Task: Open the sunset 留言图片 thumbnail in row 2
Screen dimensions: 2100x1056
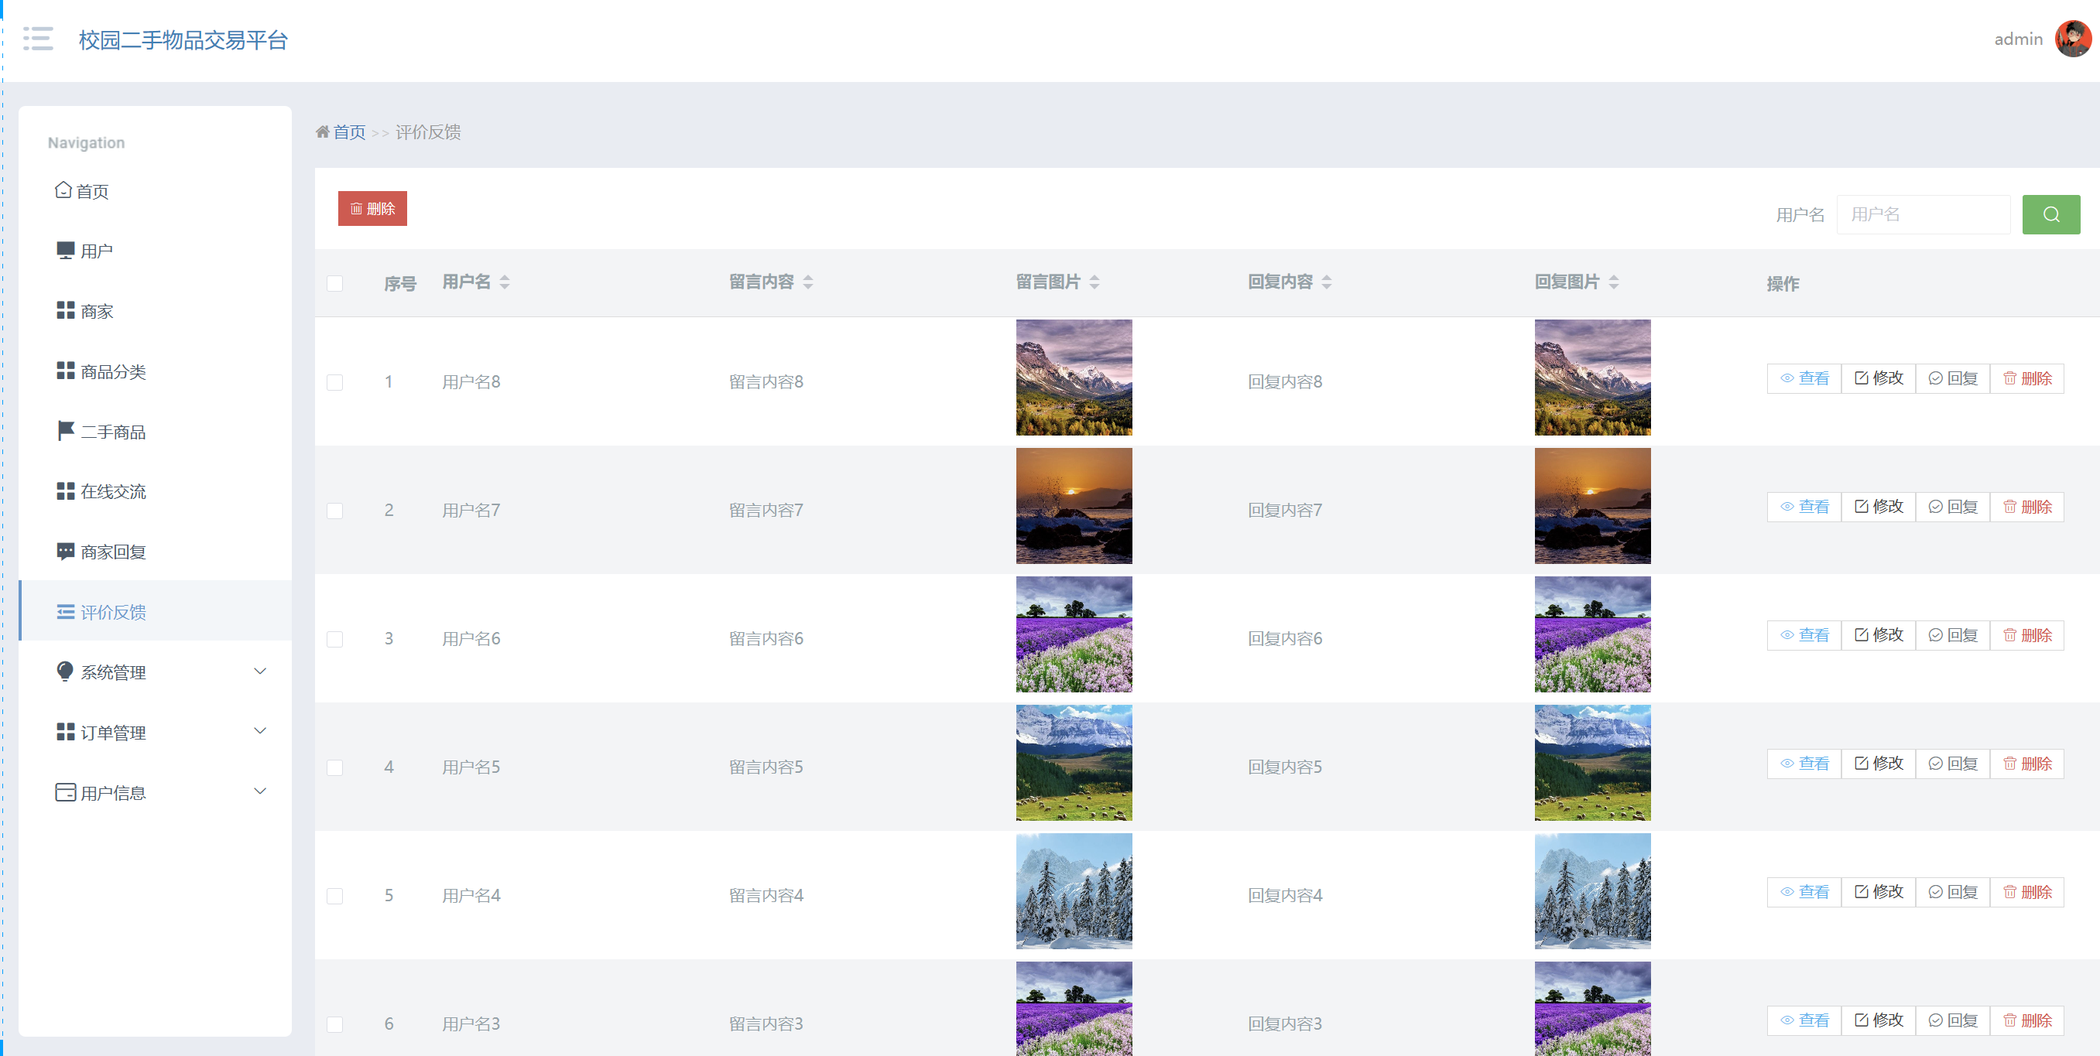Action: pos(1074,506)
